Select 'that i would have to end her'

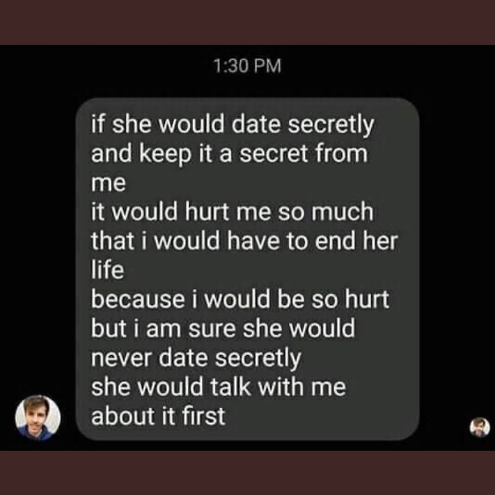pos(244,241)
